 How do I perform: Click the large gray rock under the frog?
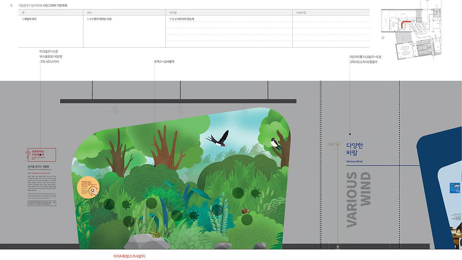(x=147, y=242)
